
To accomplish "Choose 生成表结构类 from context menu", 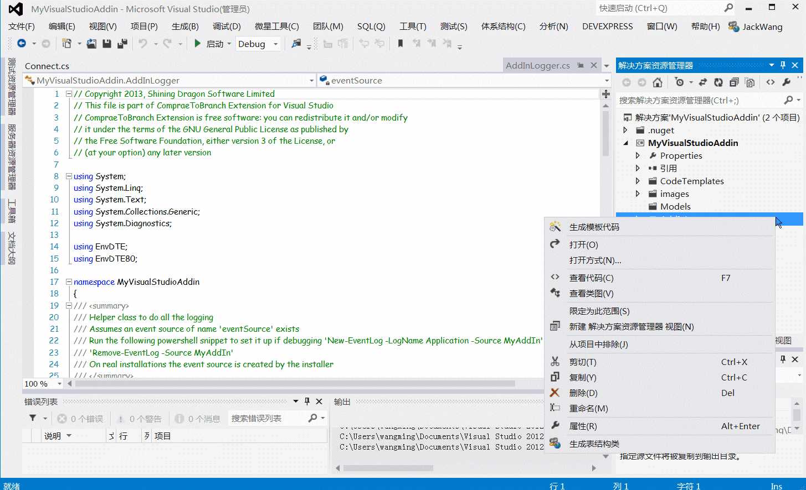I will pos(659,444).
